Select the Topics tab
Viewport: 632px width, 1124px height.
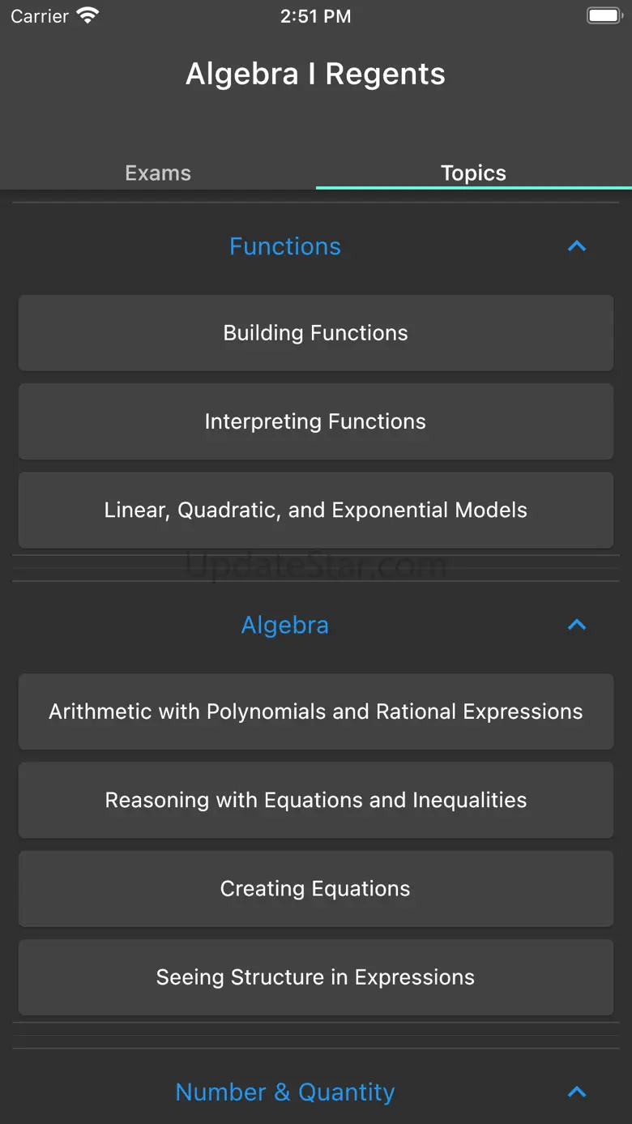click(473, 173)
